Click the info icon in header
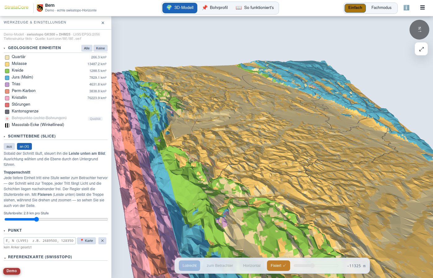The width and height of the screenshot is (433, 278). click(x=406, y=8)
